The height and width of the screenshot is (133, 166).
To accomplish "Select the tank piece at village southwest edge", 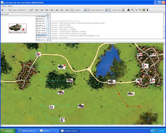I will [x=139, y=80].
